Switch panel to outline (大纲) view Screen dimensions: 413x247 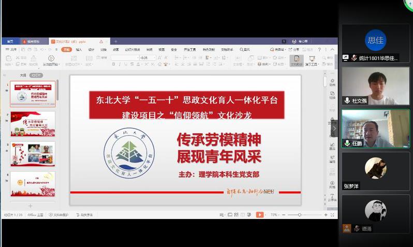coord(23,75)
